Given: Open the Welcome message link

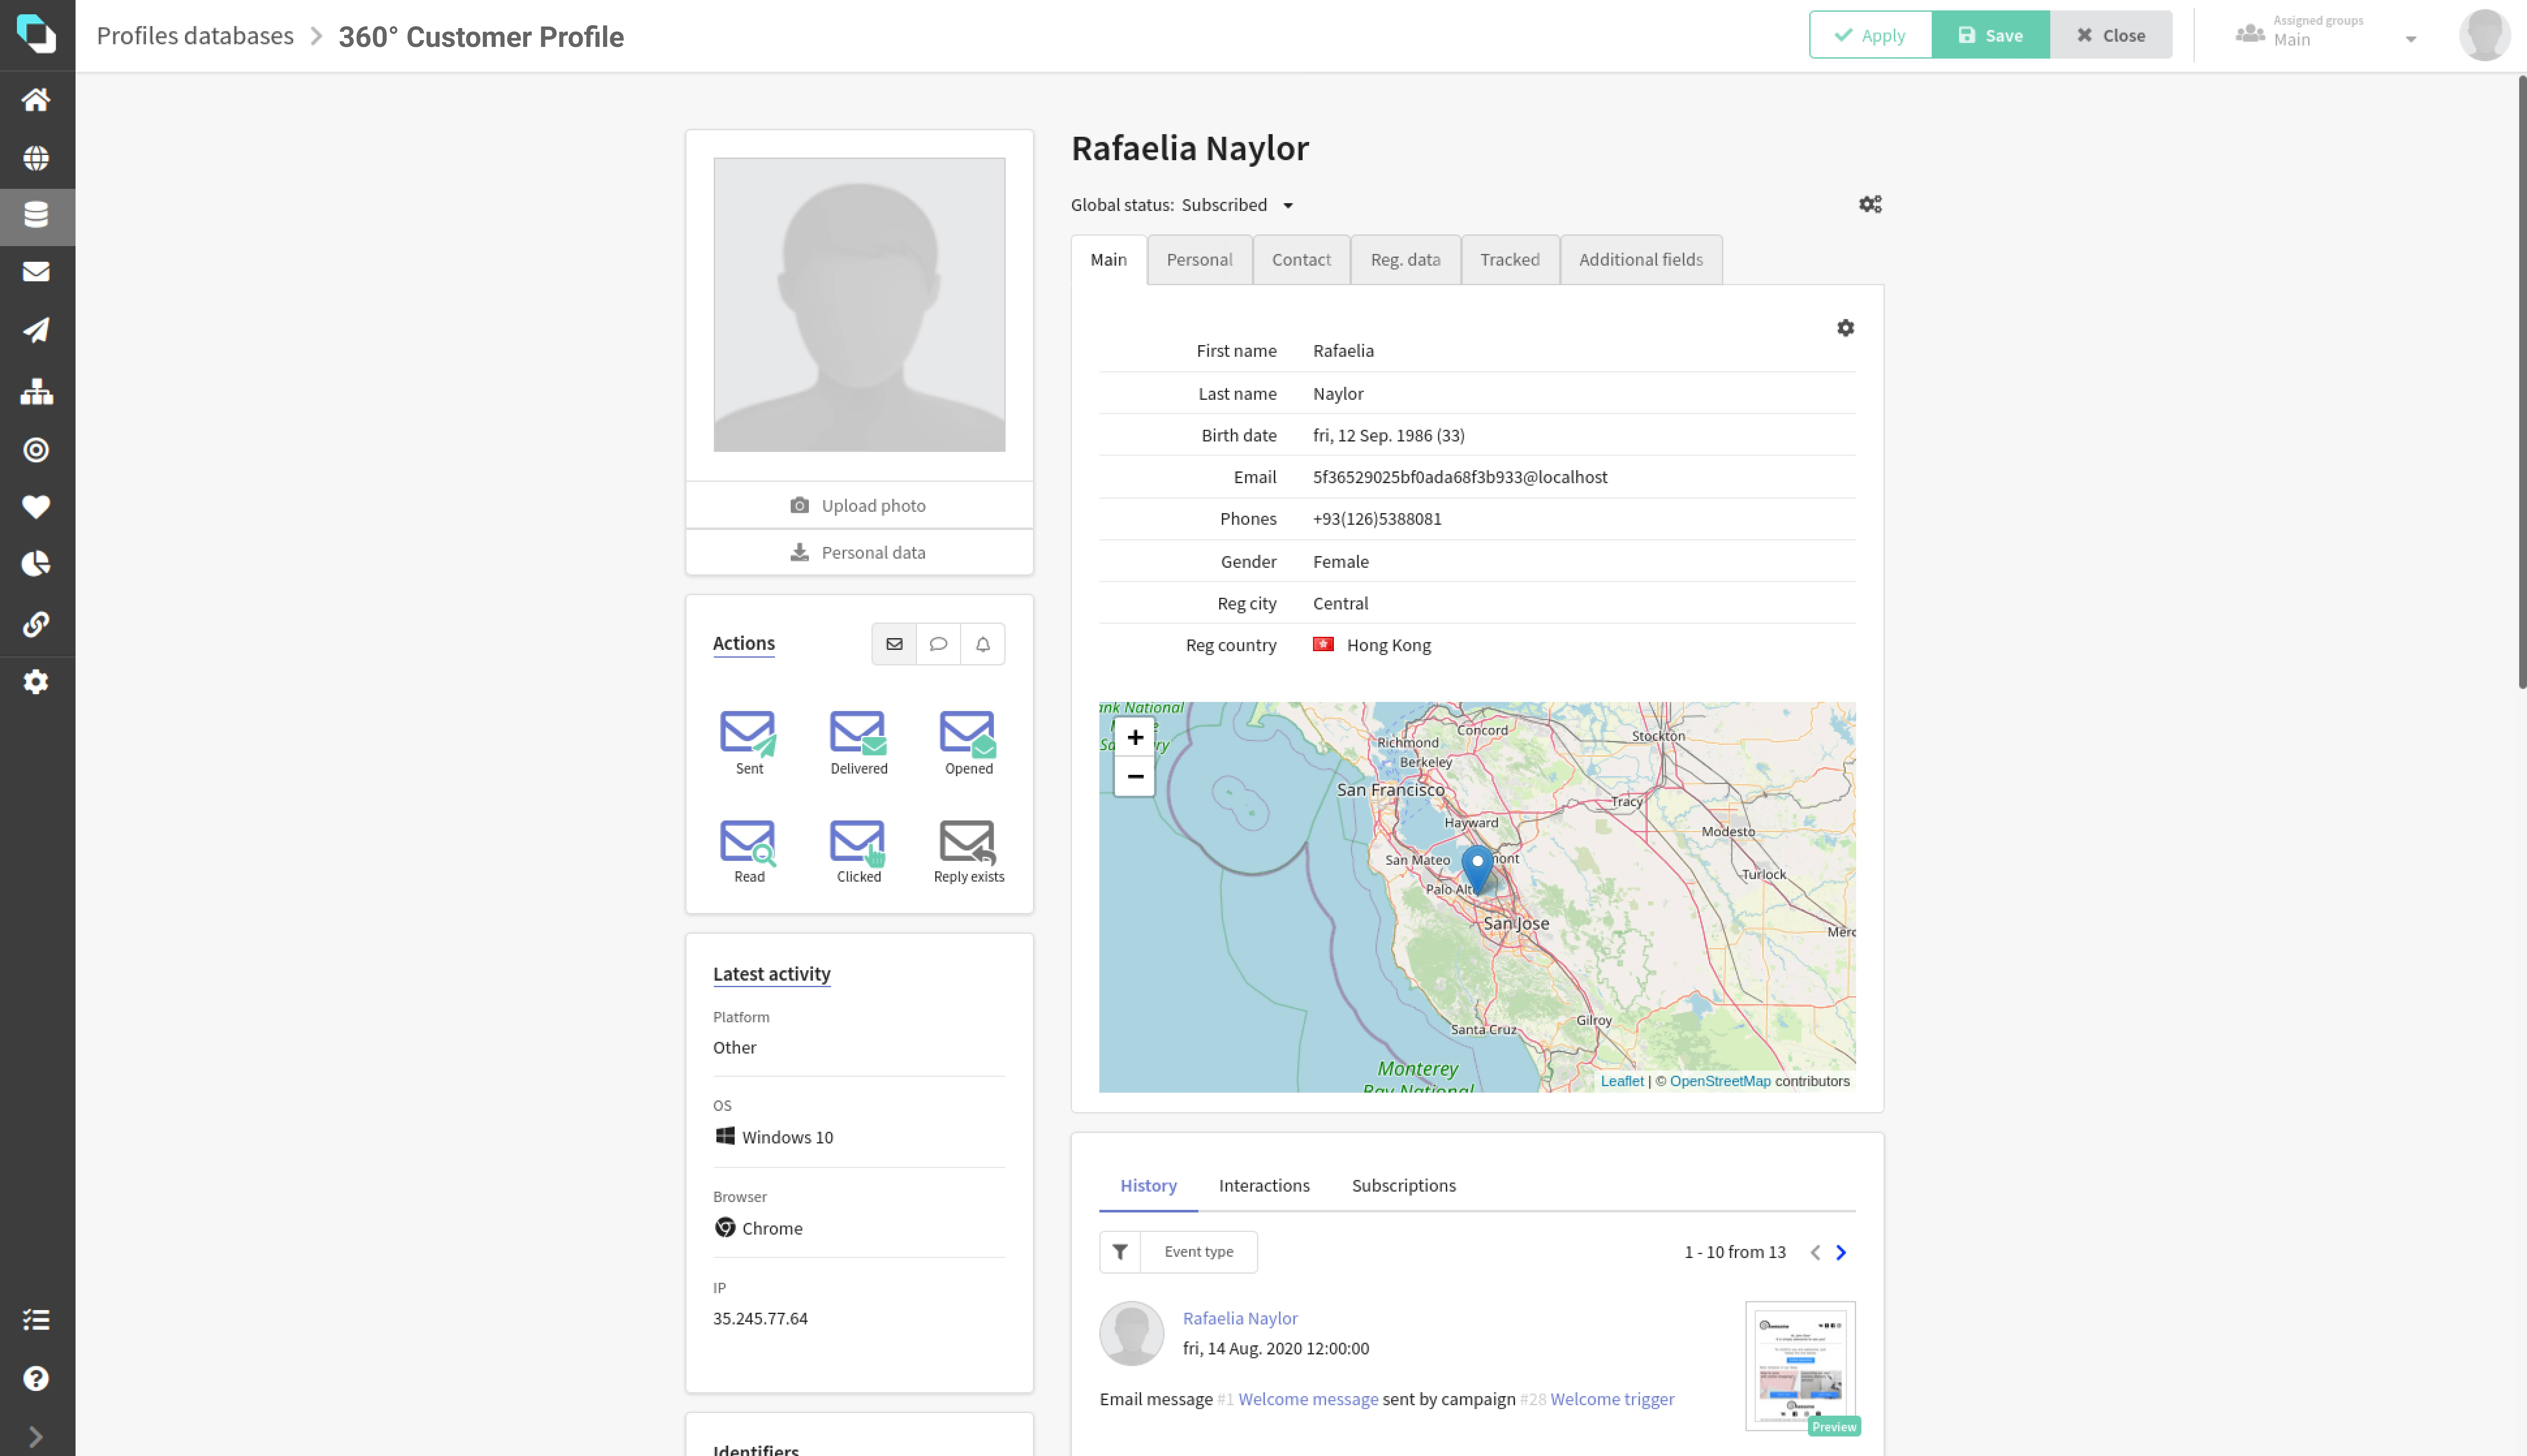Looking at the screenshot, I should point(1308,1399).
